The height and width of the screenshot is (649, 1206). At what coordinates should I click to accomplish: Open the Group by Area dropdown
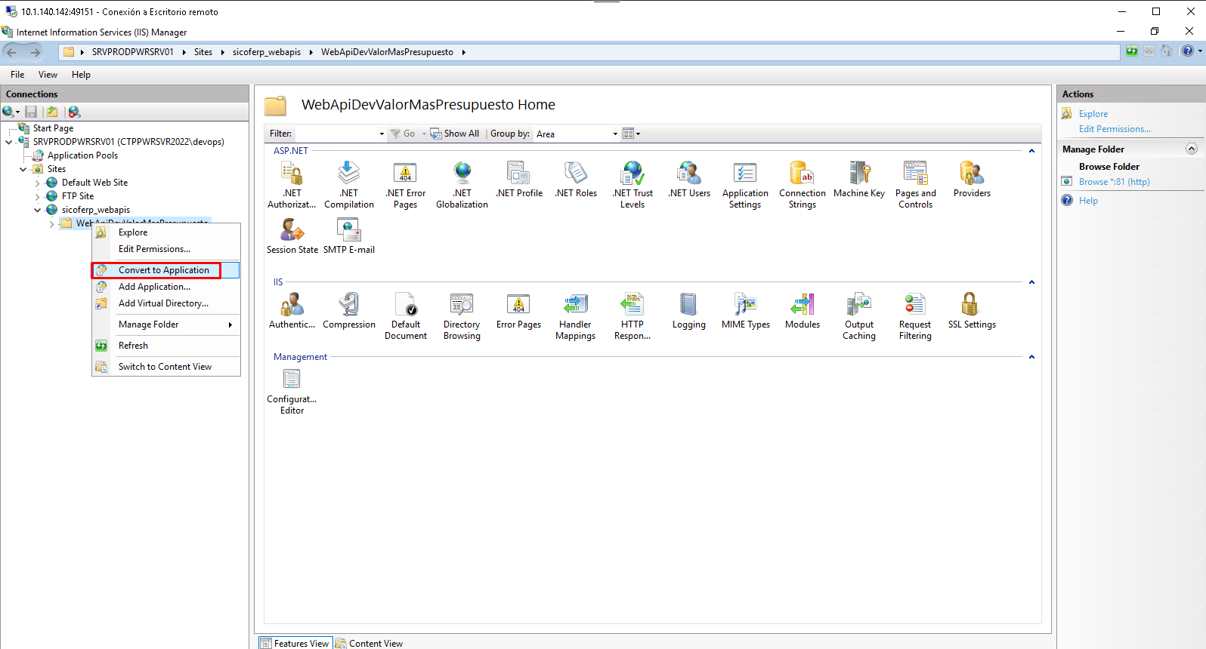(x=577, y=134)
